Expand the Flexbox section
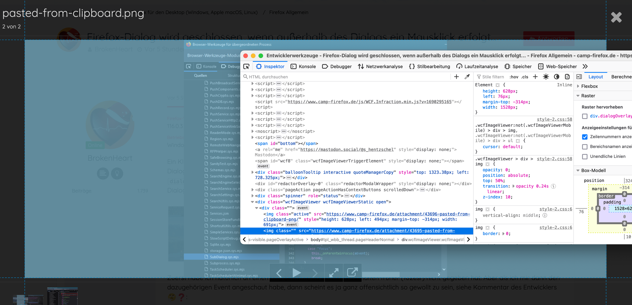 coord(578,86)
